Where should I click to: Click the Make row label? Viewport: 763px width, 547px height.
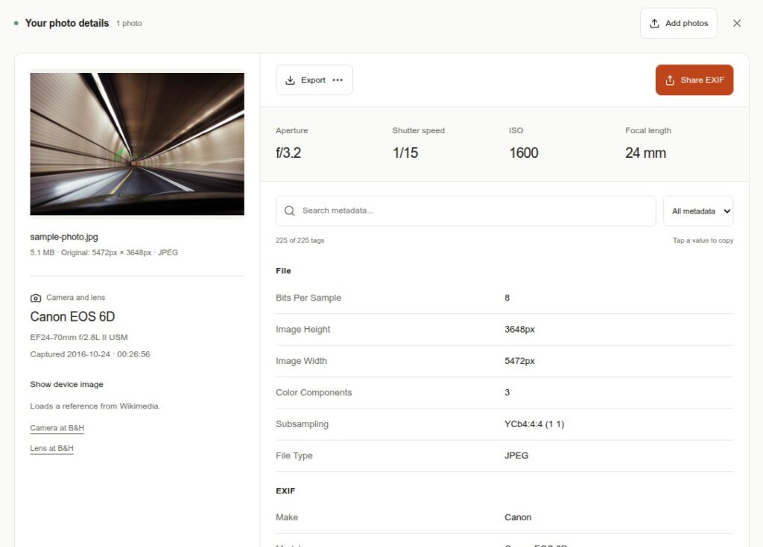click(287, 518)
